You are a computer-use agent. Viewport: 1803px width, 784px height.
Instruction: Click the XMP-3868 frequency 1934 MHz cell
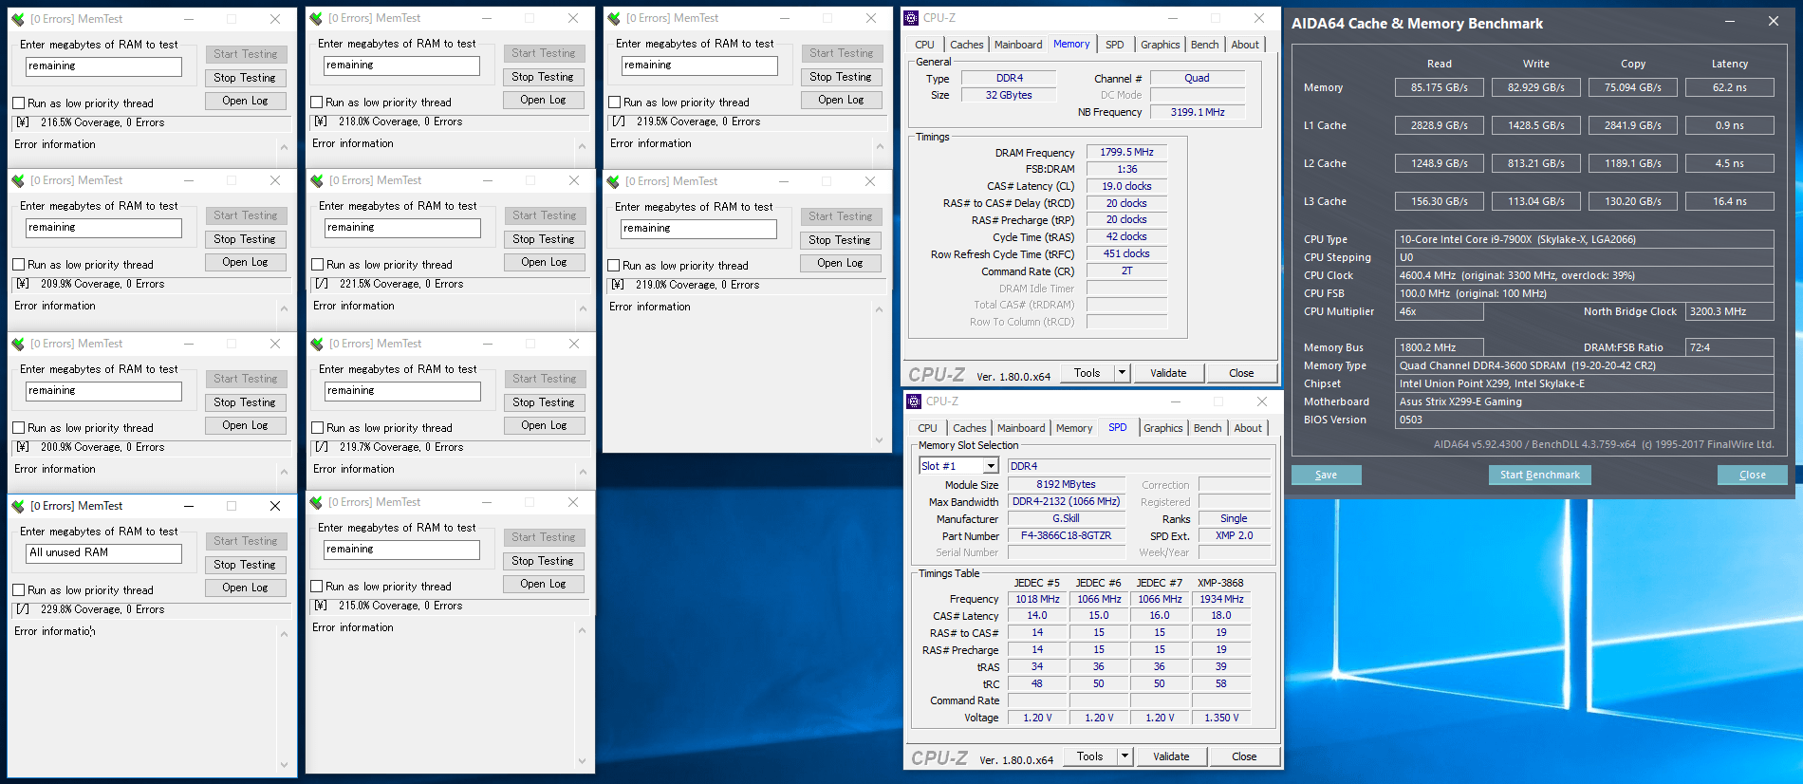(x=1221, y=599)
